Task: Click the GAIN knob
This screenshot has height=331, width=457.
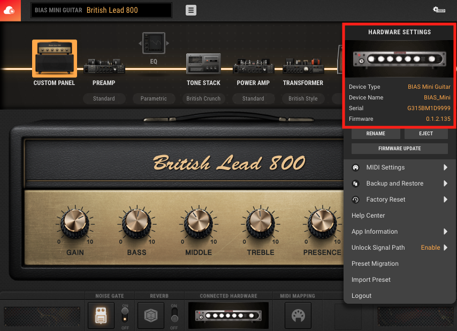Action: [75, 224]
